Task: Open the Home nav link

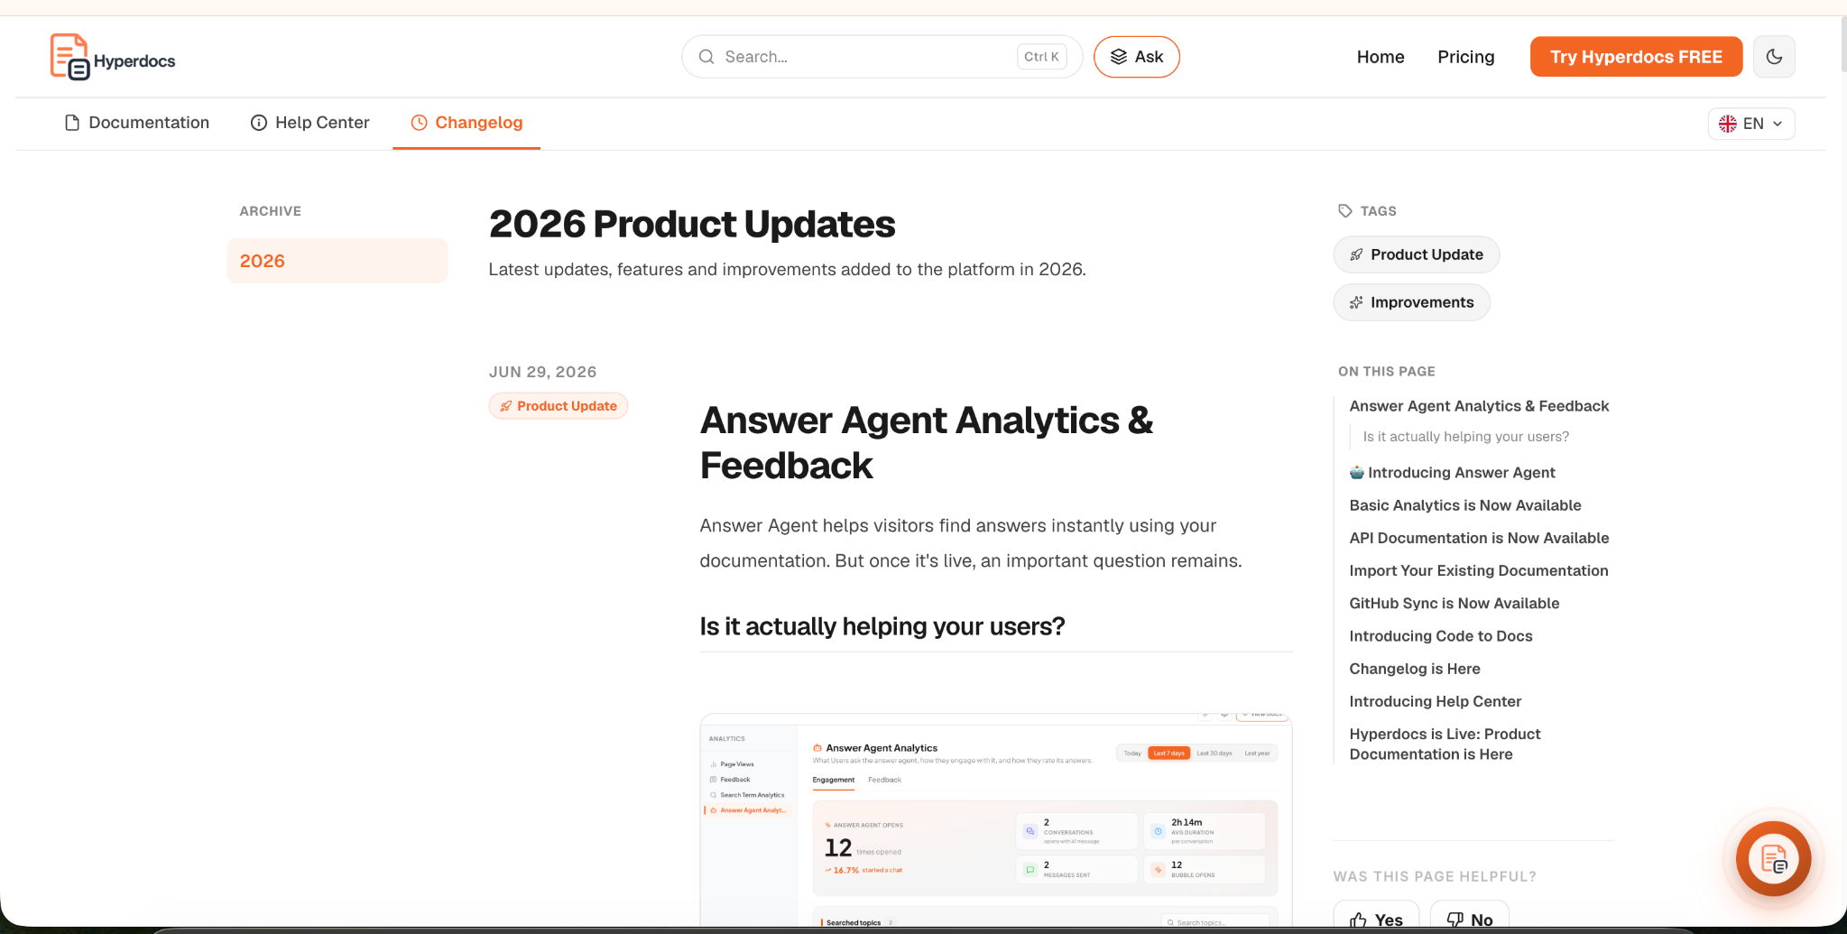Action: coord(1381,57)
